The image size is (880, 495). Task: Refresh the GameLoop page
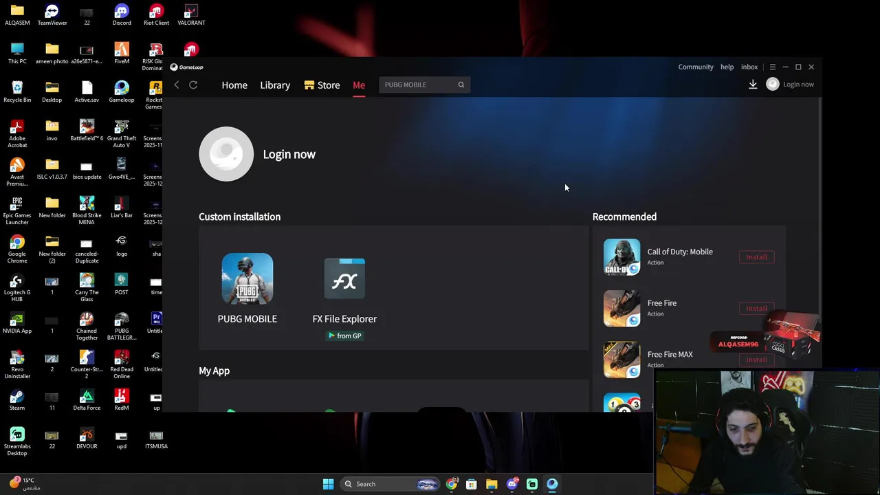[193, 85]
